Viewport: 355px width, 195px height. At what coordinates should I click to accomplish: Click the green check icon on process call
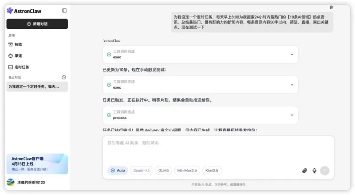coord(109,115)
